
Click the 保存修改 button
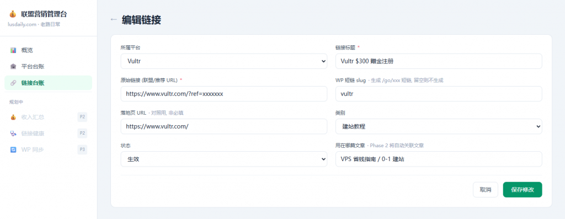523,189
